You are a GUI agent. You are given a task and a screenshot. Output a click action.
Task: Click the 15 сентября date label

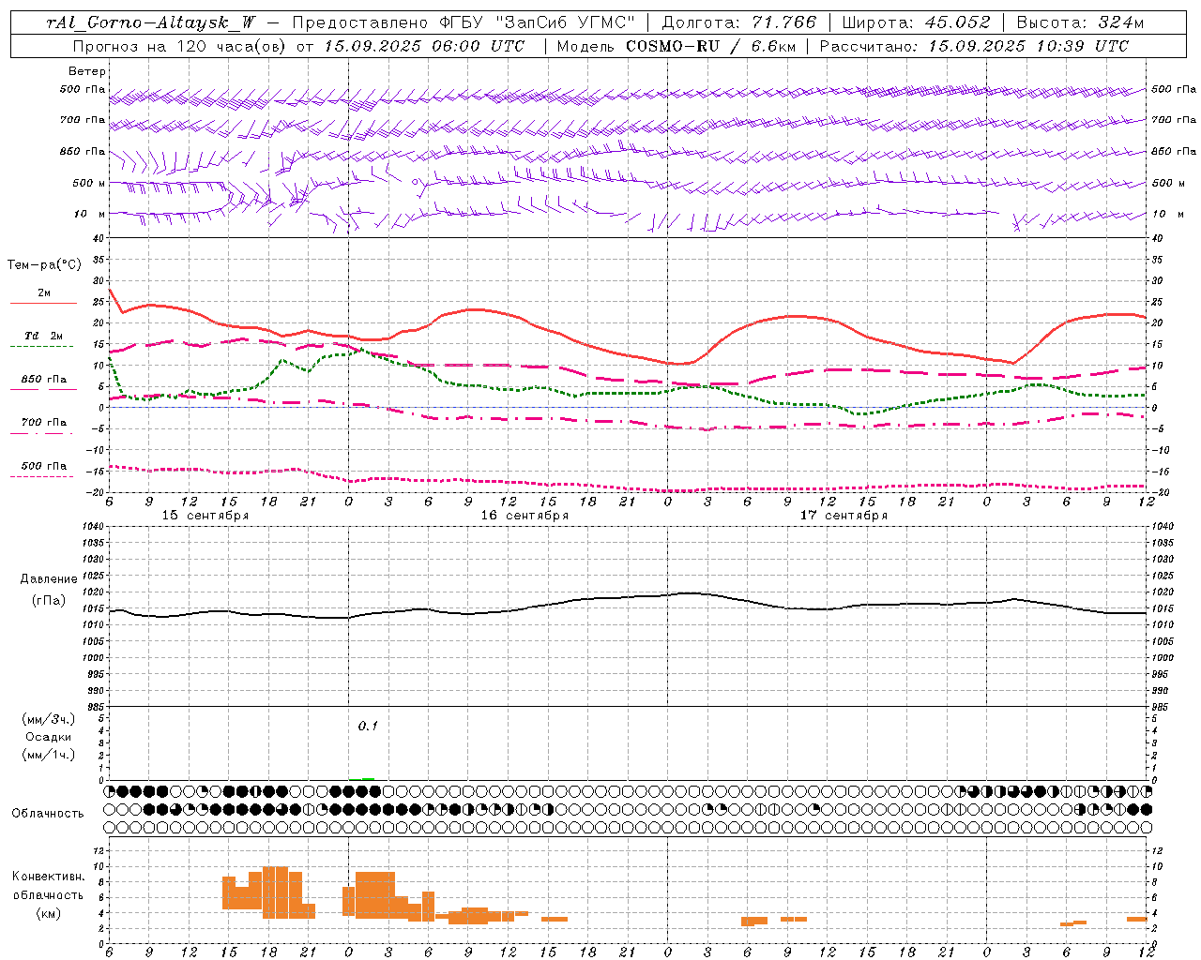point(205,516)
